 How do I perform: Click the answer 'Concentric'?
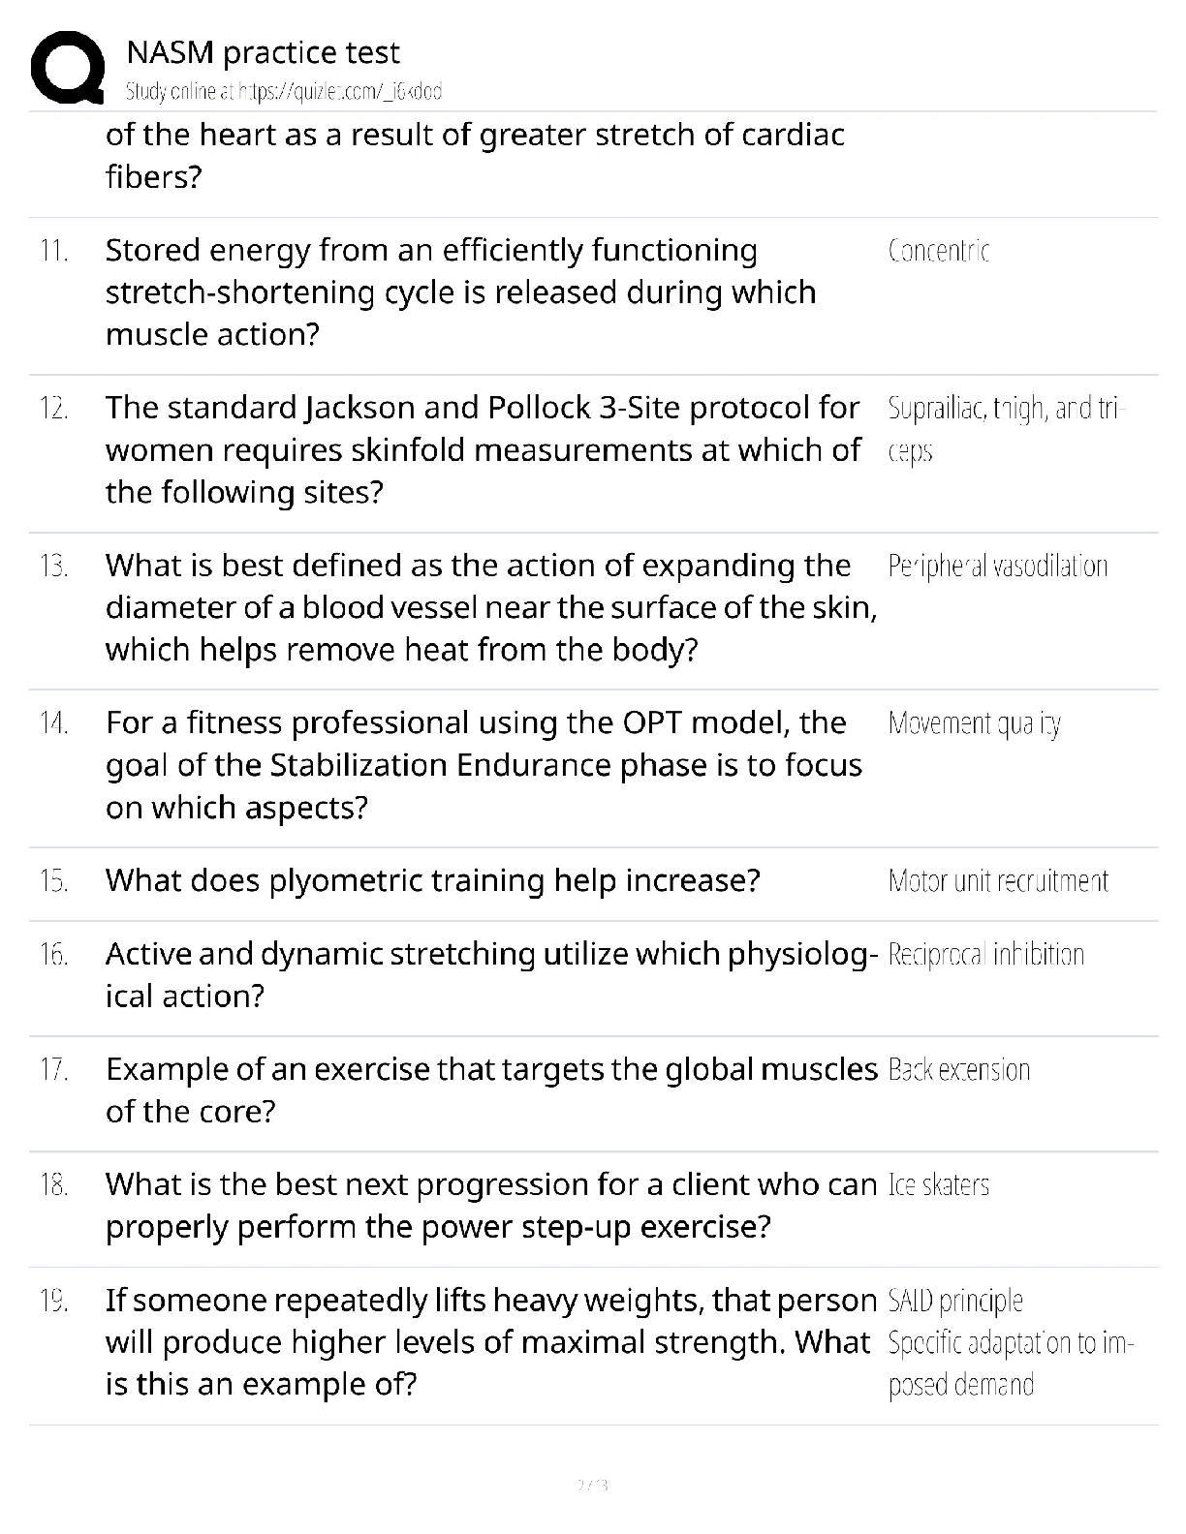(939, 251)
